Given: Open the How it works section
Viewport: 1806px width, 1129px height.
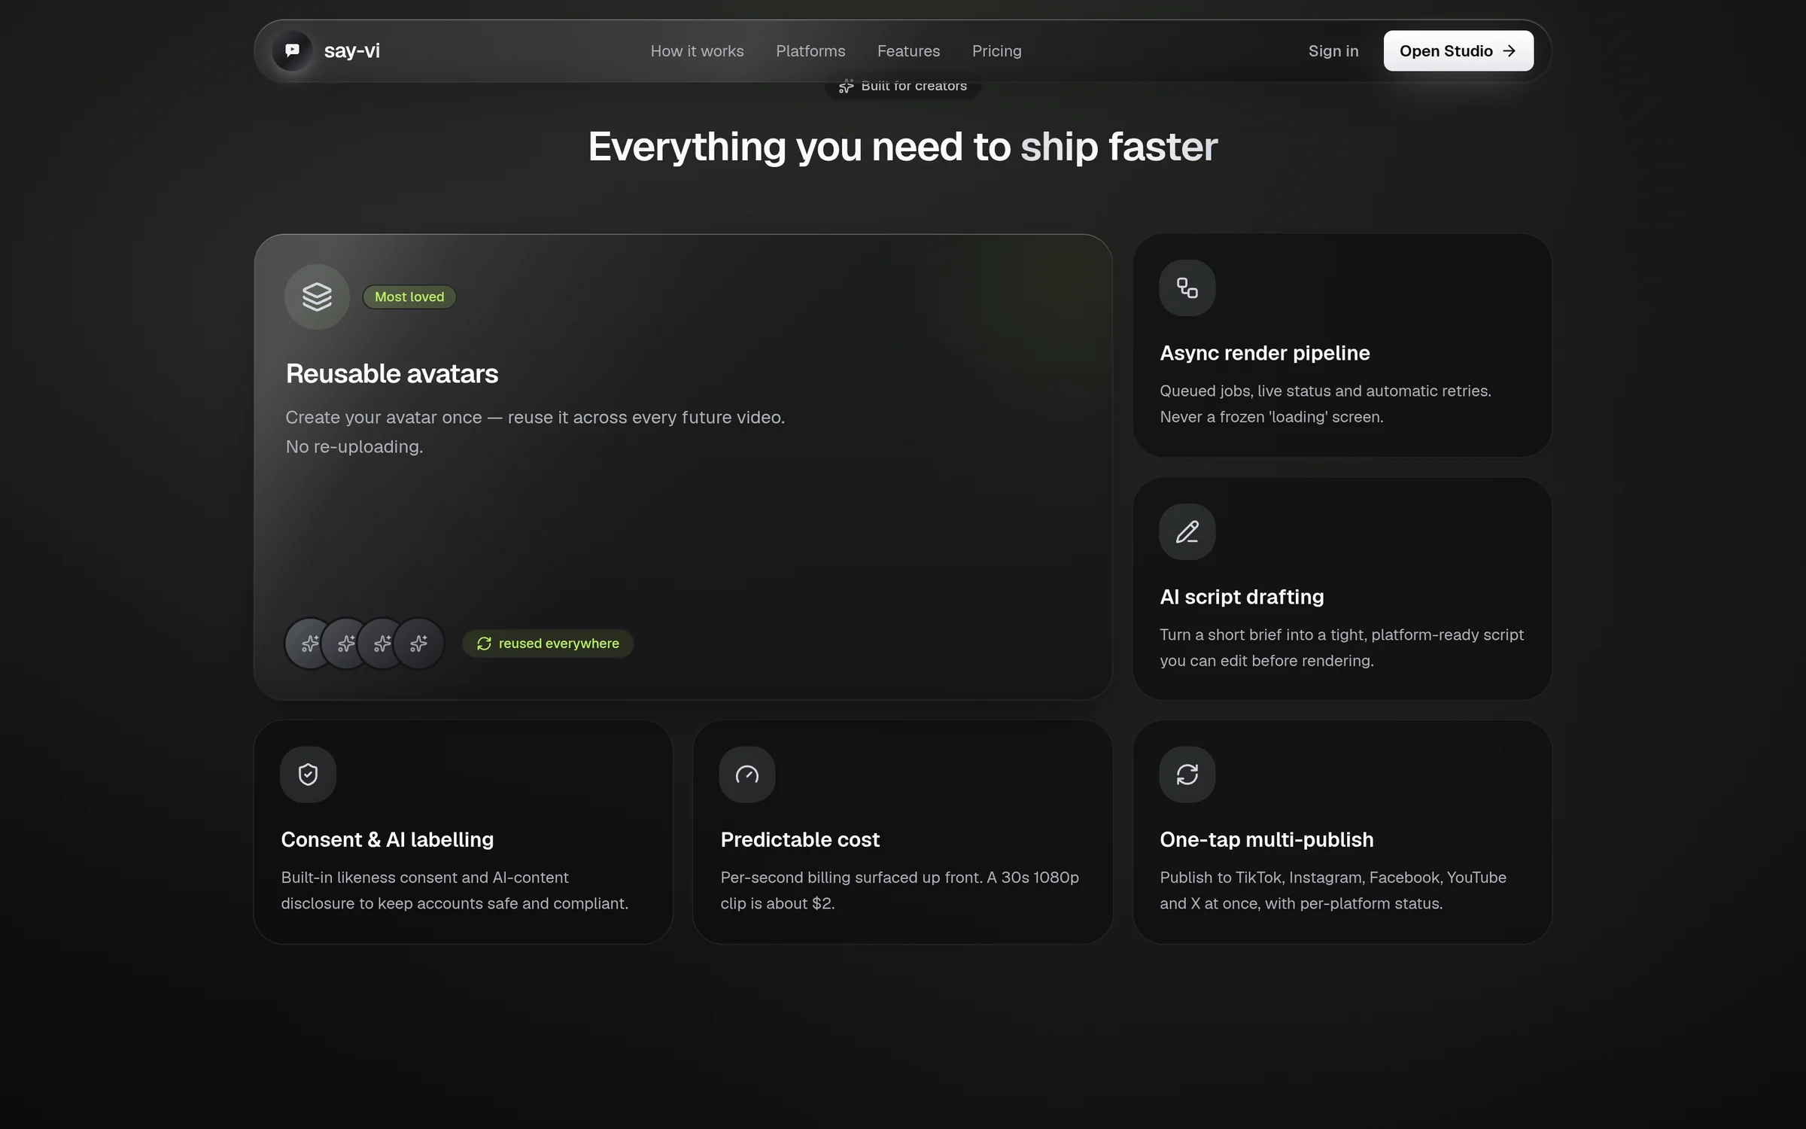Looking at the screenshot, I should point(697,50).
